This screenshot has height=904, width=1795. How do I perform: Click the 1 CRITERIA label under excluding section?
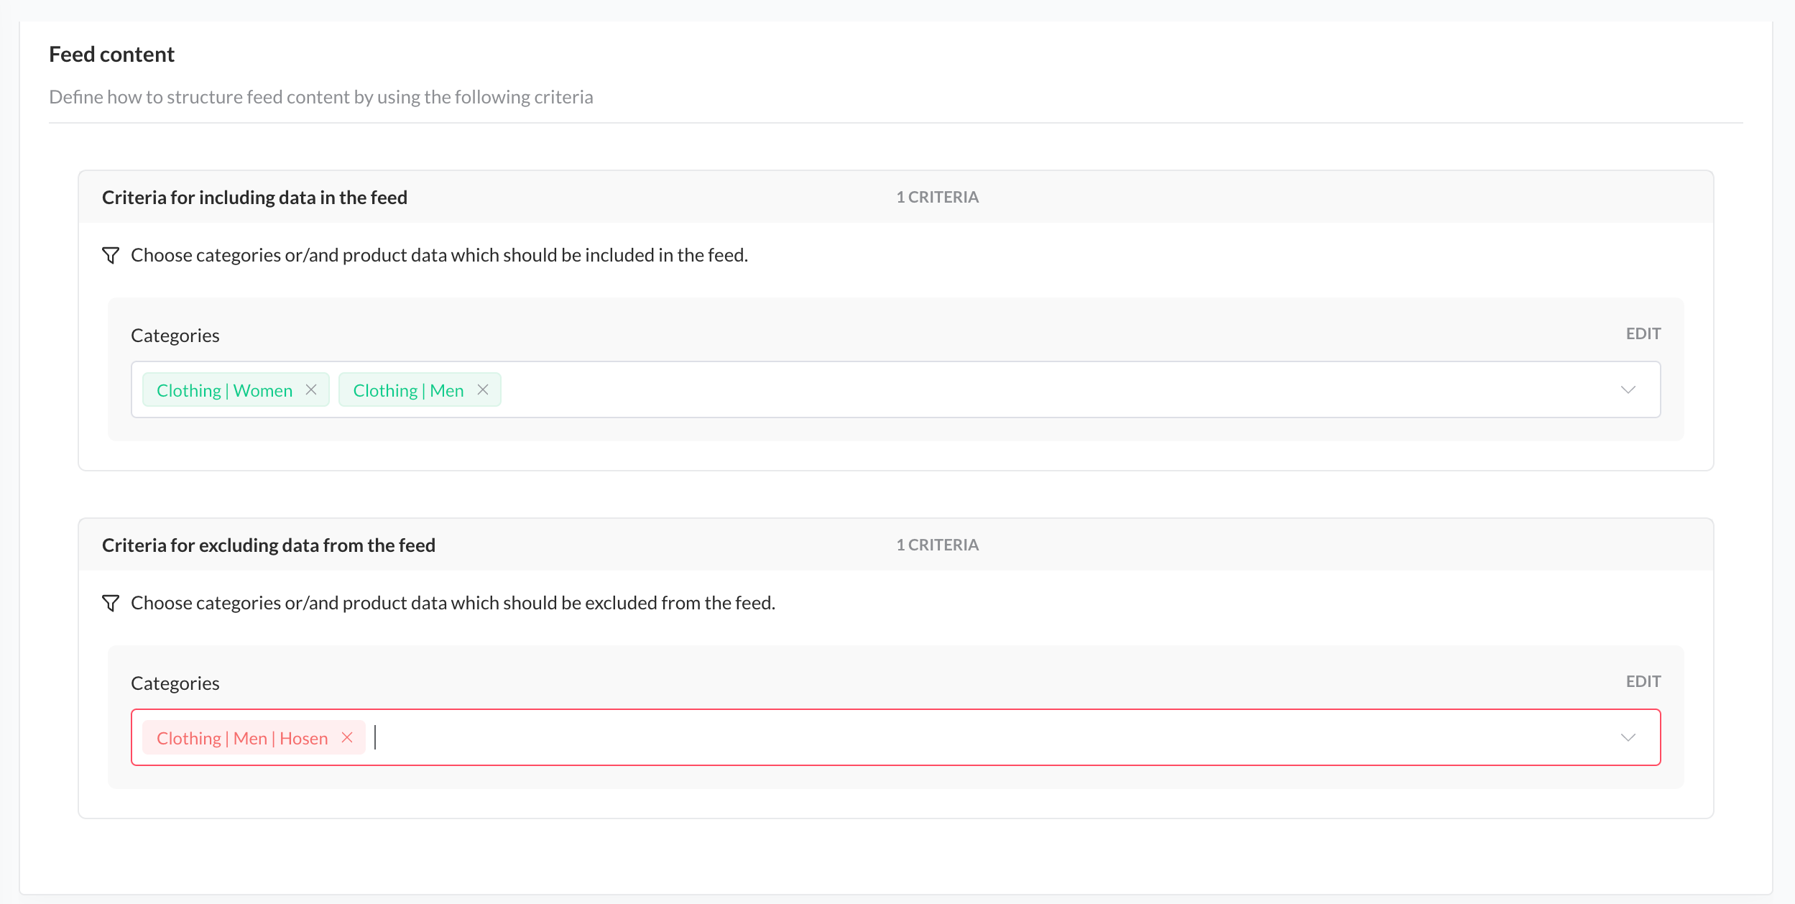(937, 545)
